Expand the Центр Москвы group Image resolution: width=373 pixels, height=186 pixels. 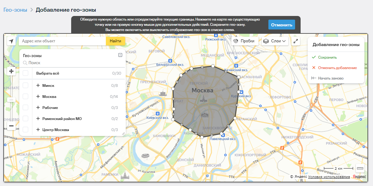(x=38, y=130)
